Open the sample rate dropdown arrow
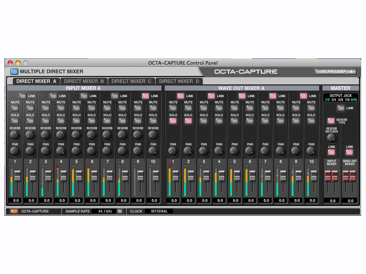This screenshot has height=274, width=366. click(120, 211)
